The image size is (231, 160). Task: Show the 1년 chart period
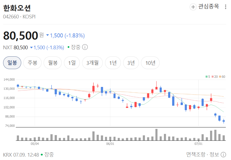[113, 63]
